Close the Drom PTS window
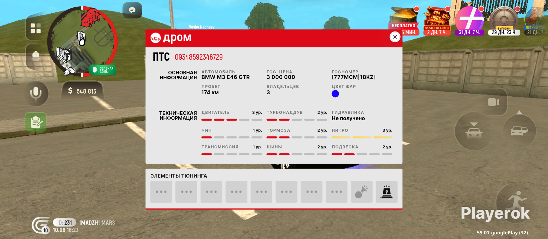The image size is (548, 239). [x=395, y=37]
